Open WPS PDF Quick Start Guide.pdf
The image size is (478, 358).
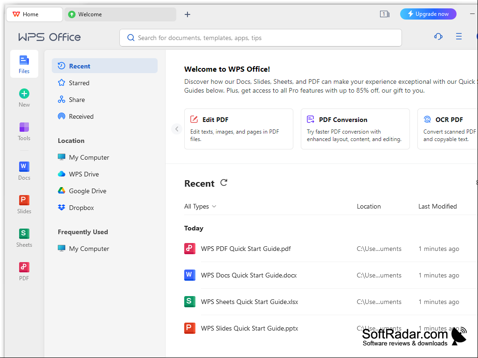point(246,249)
